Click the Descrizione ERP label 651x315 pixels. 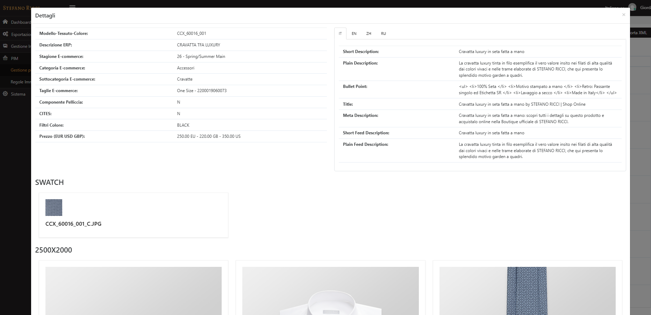56,45
